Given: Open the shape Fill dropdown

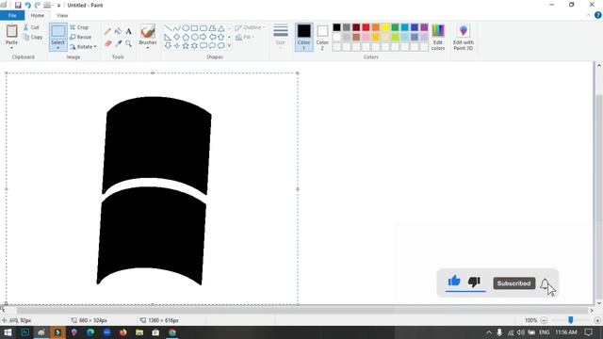Looking at the screenshot, I should click(245, 37).
